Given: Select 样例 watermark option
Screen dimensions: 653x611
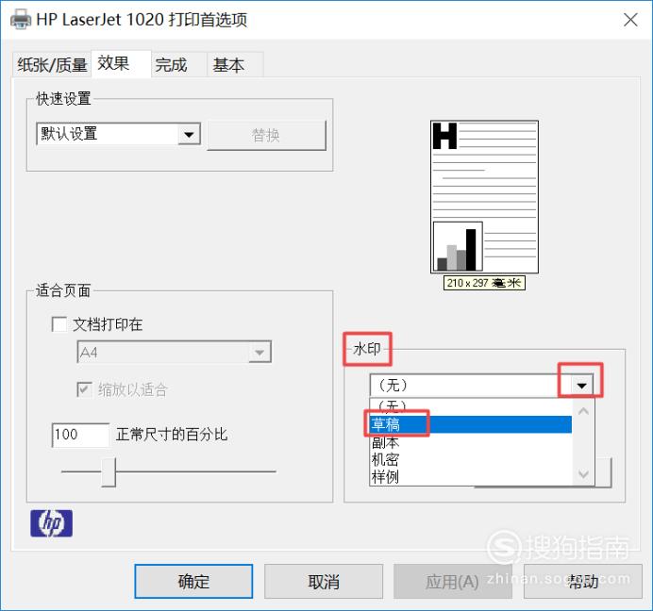Looking at the screenshot, I should [x=471, y=476].
